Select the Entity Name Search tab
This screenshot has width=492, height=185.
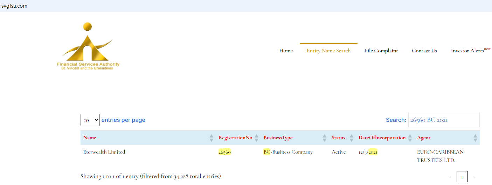pos(328,51)
